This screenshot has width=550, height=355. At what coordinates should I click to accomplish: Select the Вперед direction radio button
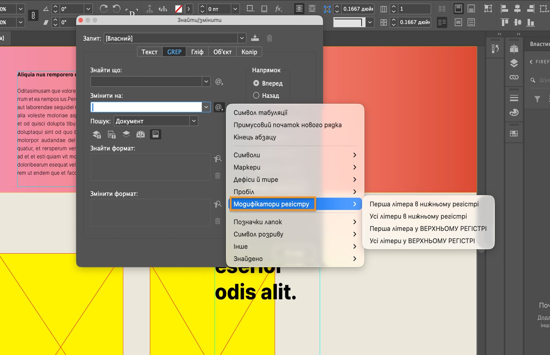tap(256, 83)
